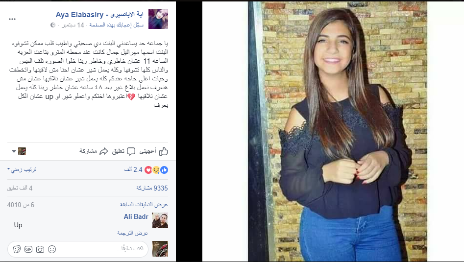
Task: Open the three-dot post options menu
Action: 12,19
